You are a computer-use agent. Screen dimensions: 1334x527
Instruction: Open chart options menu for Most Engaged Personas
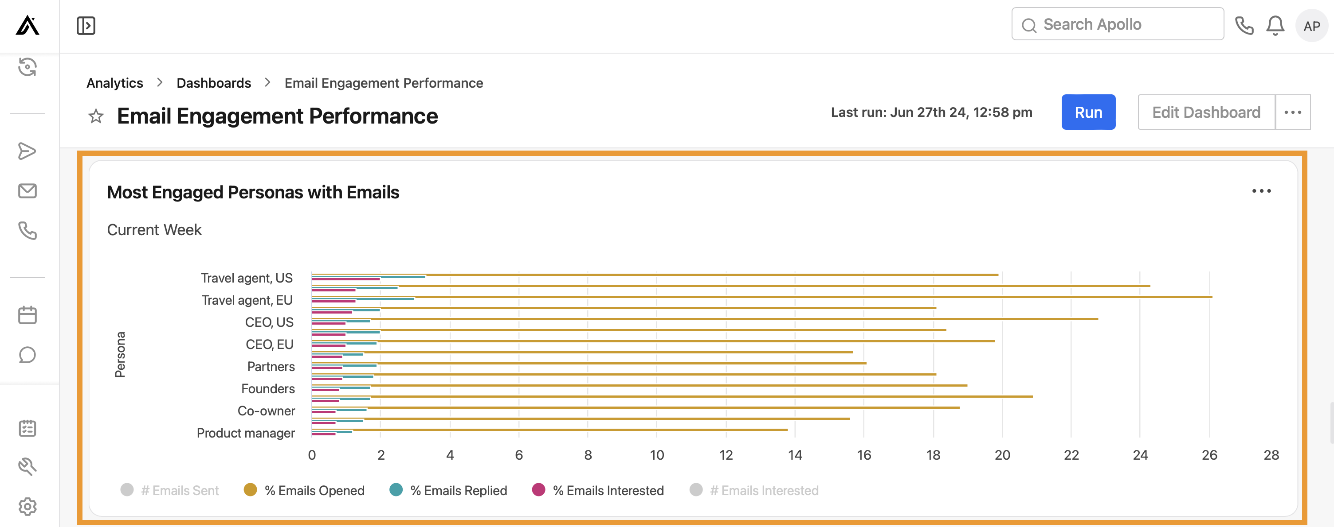point(1261,191)
